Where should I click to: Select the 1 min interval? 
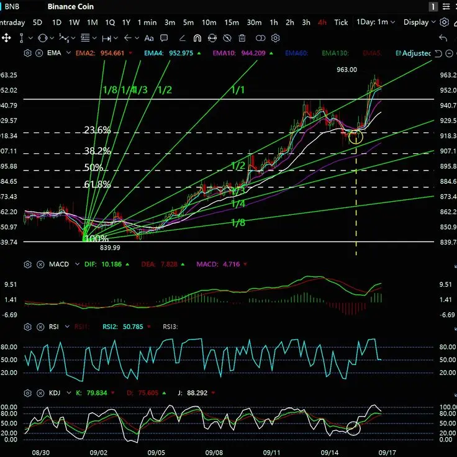click(147, 22)
